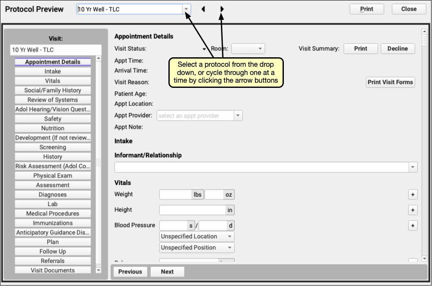The image size is (432, 286).
Task: Expand the Informant/Relationship drop-down
Action: pyautogui.click(x=413, y=167)
